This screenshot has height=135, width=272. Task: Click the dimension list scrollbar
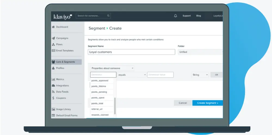click(x=115, y=106)
